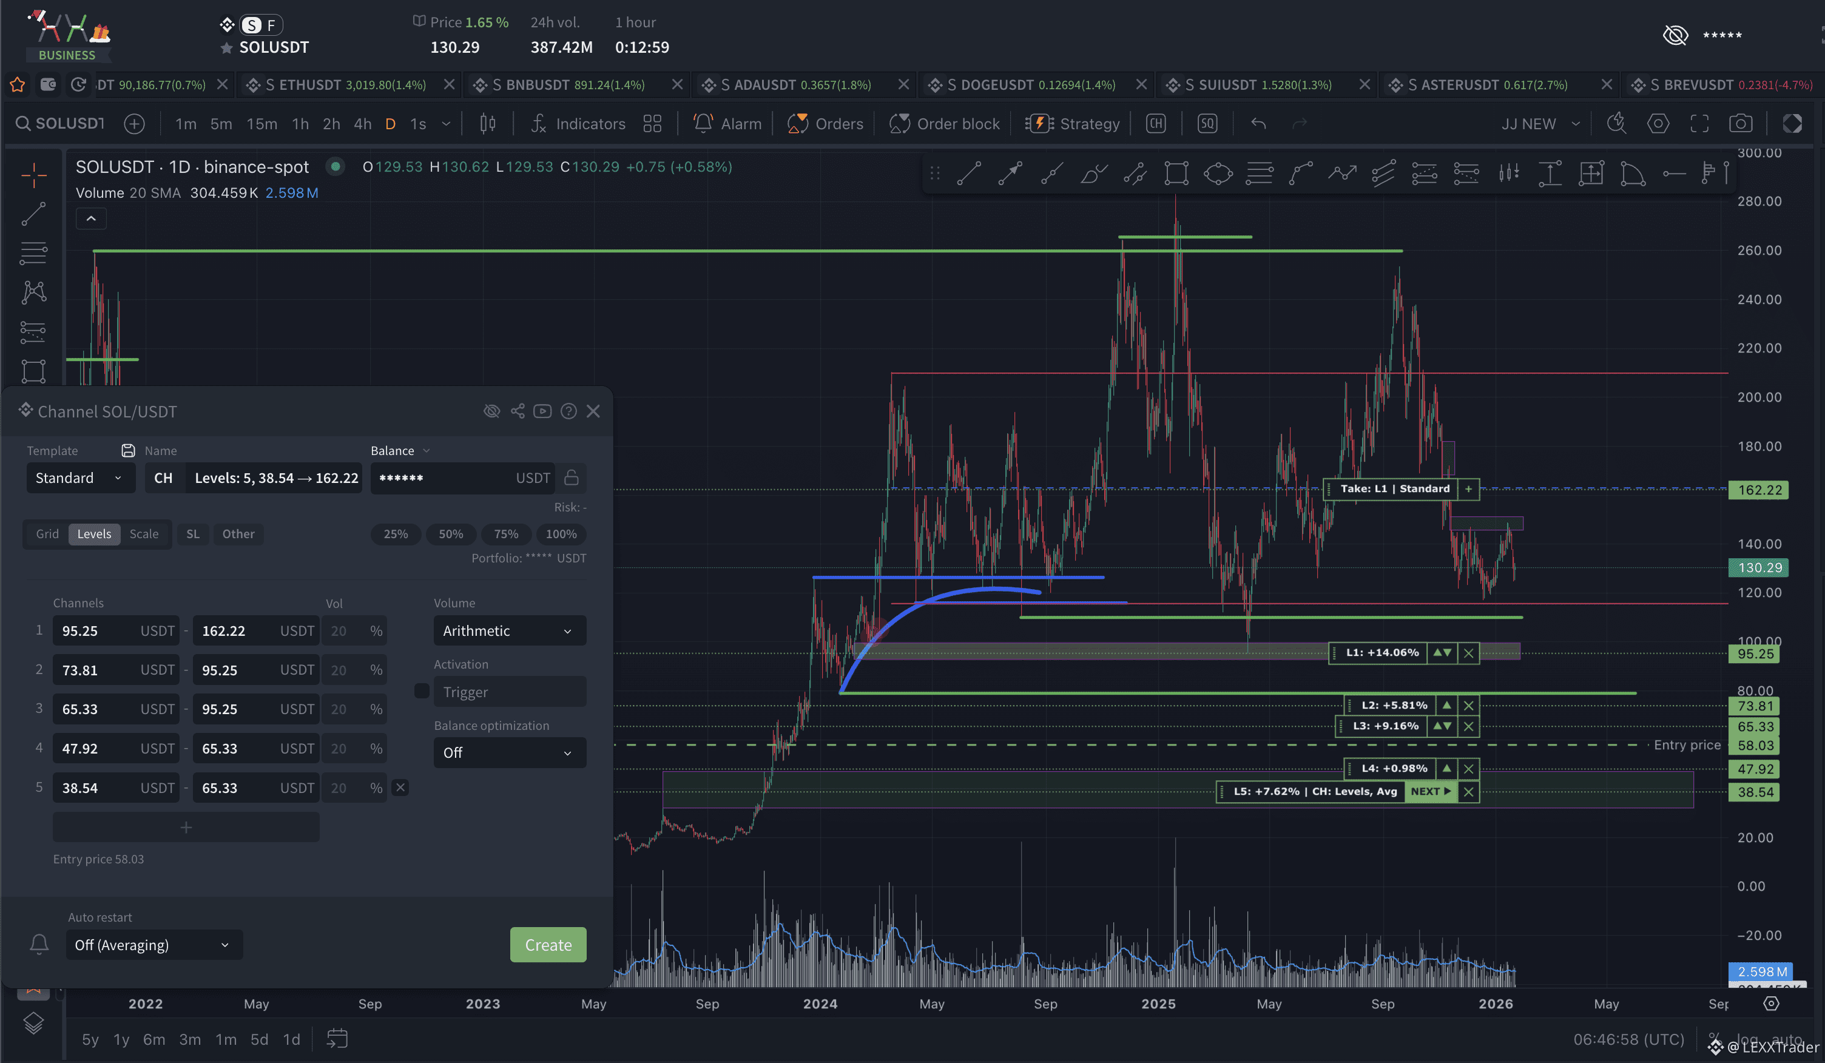Open the Auto restart Off (Averaging) dropdown
The width and height of the screenshot is (1825, 1063).
[153, 944]
